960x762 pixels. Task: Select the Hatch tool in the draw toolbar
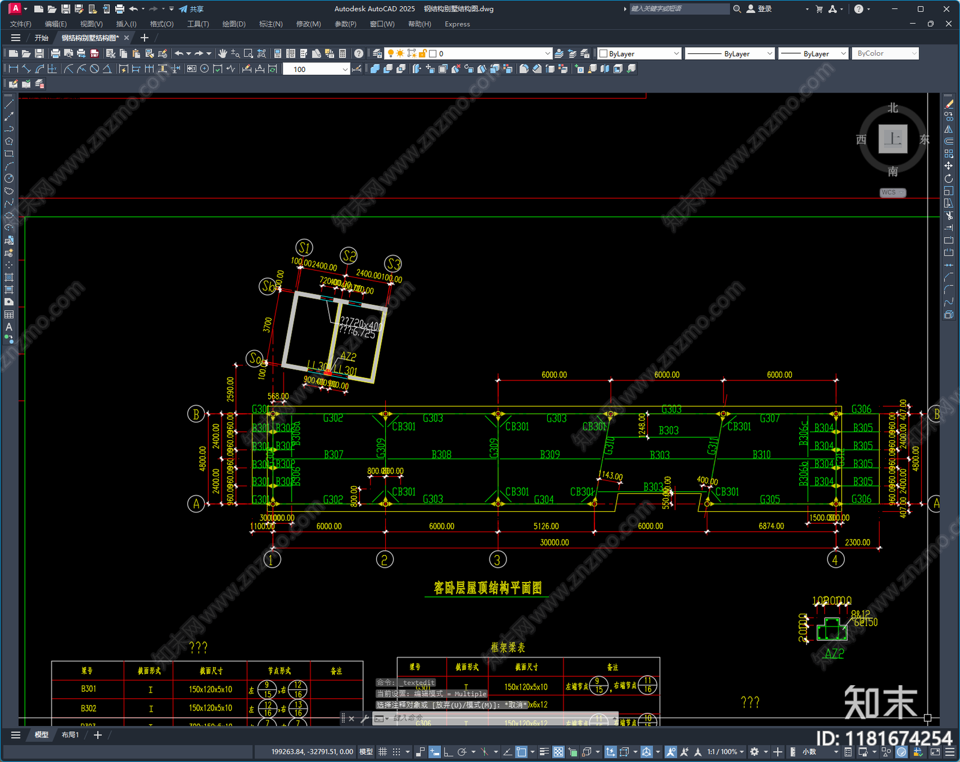click(9, 277)
